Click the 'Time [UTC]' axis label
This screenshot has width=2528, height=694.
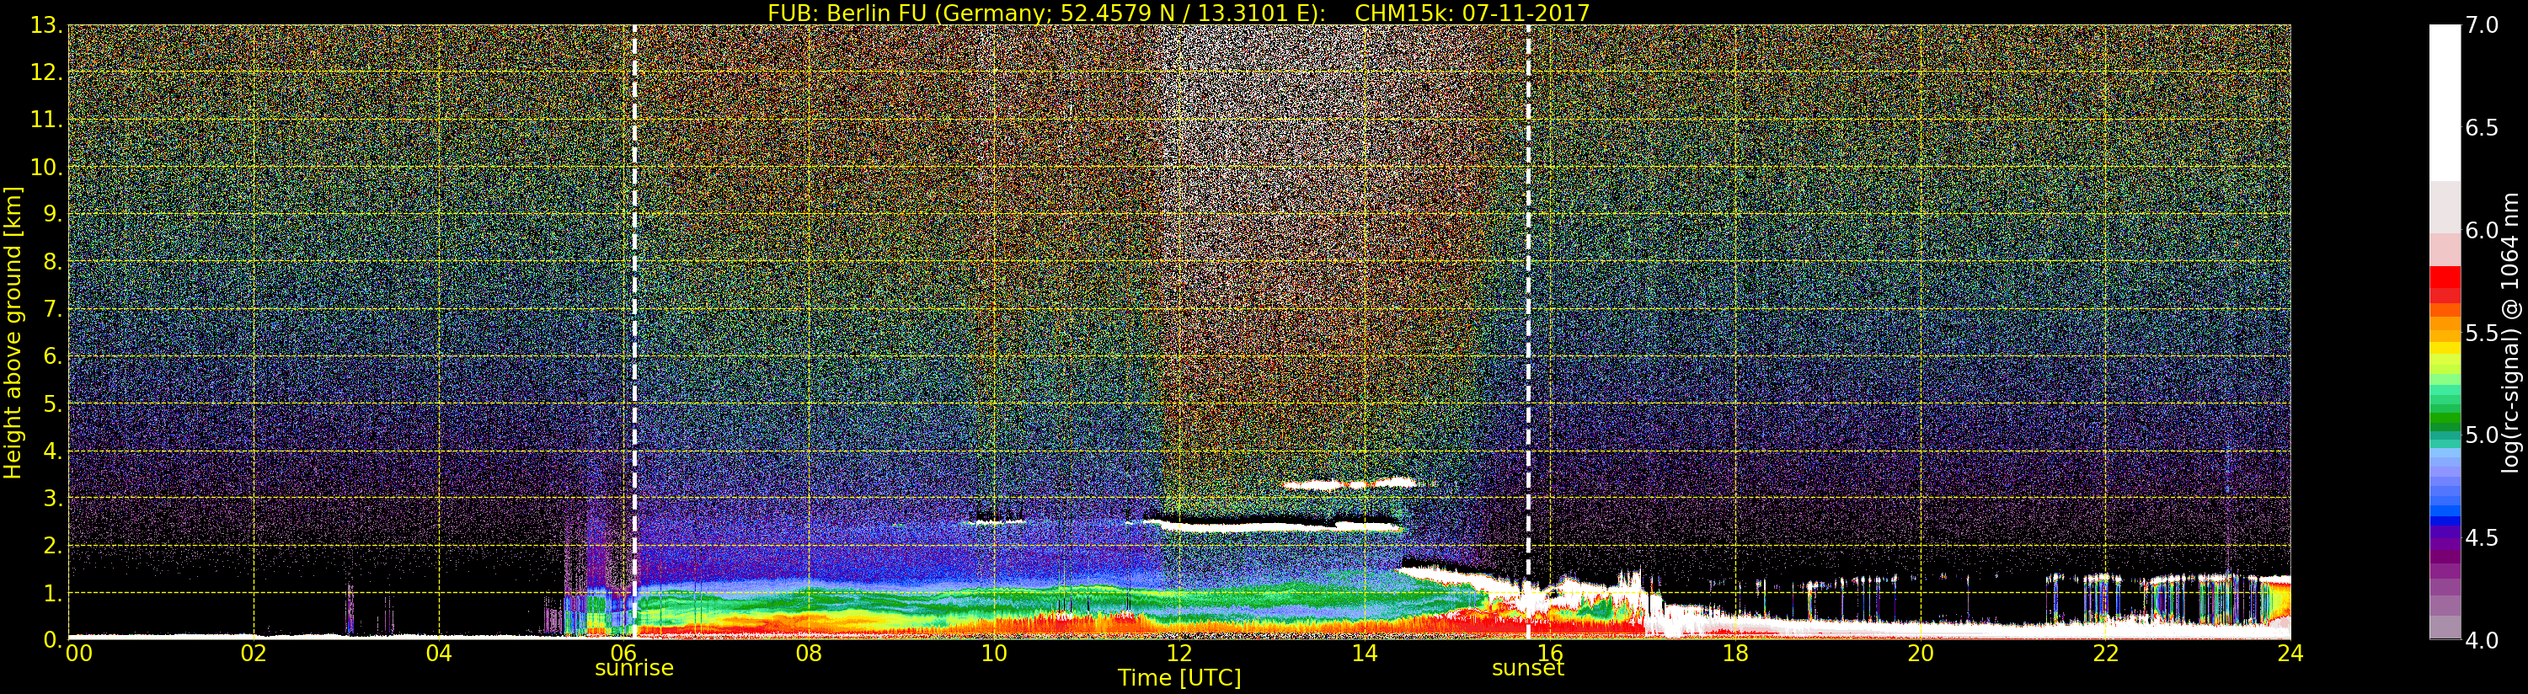pyautogui.click(x=1178, y=678)
